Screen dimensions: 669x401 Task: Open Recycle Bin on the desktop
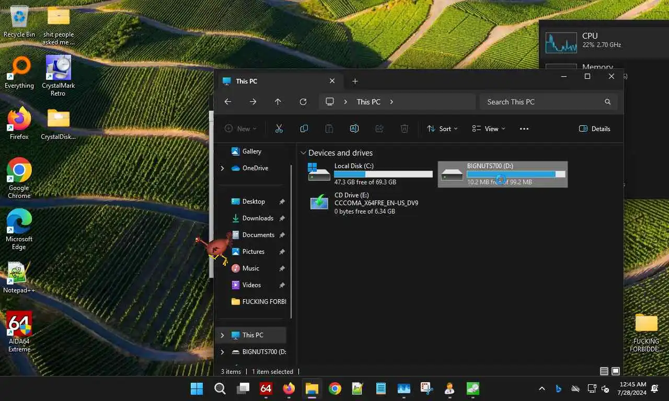[x=19, y=21]
